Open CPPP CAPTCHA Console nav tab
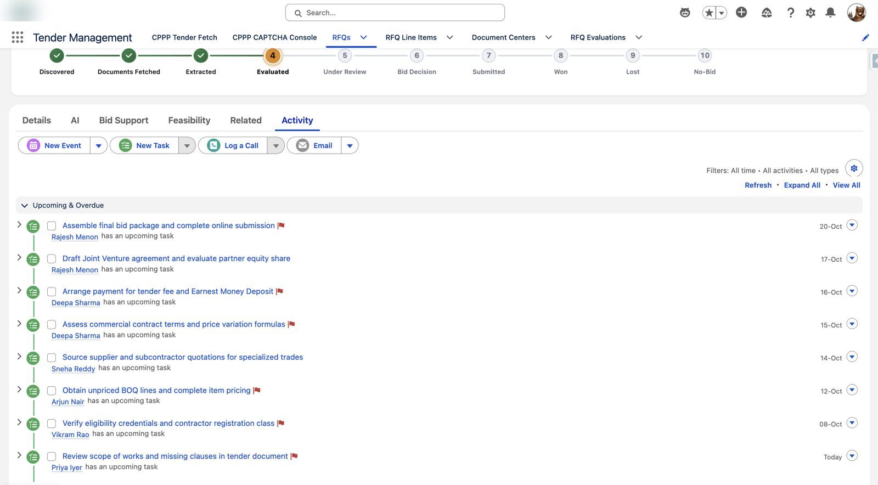The height and width of the screenshot is (485, 878). tap(274, 37)
